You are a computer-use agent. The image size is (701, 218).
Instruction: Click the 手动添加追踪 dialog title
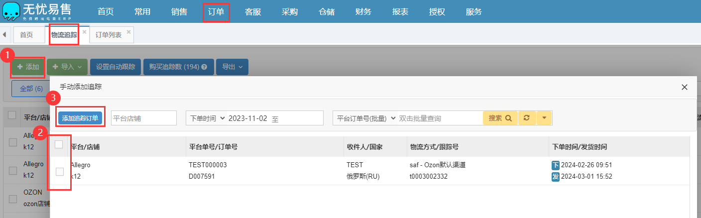81,87
